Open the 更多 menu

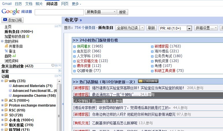(76, 4)
